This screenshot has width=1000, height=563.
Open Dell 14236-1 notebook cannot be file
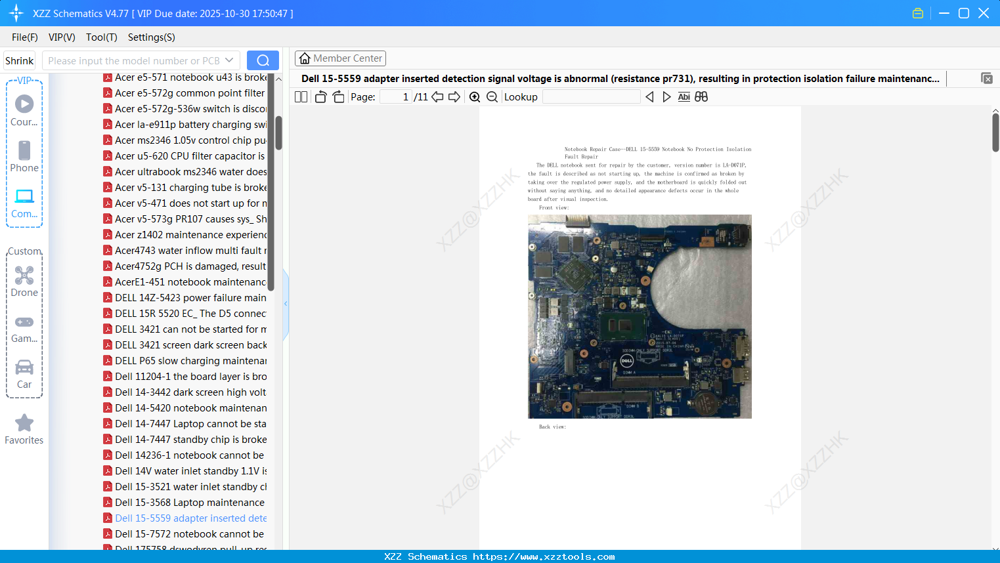tap(185, 455)
